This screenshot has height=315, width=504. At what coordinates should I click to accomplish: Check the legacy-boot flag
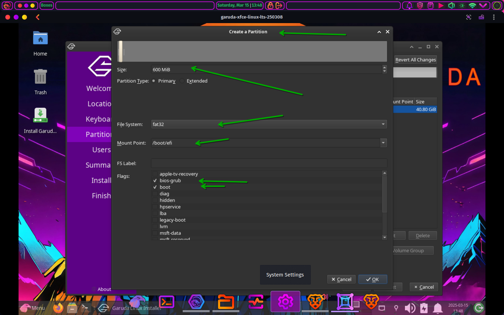click(x=155, y=220)
